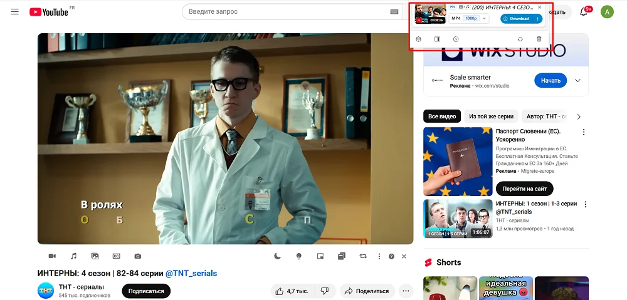This screenshot has width=627, height=300.
Task: Go to YouTube home via the logo
Action: [49, 12]
